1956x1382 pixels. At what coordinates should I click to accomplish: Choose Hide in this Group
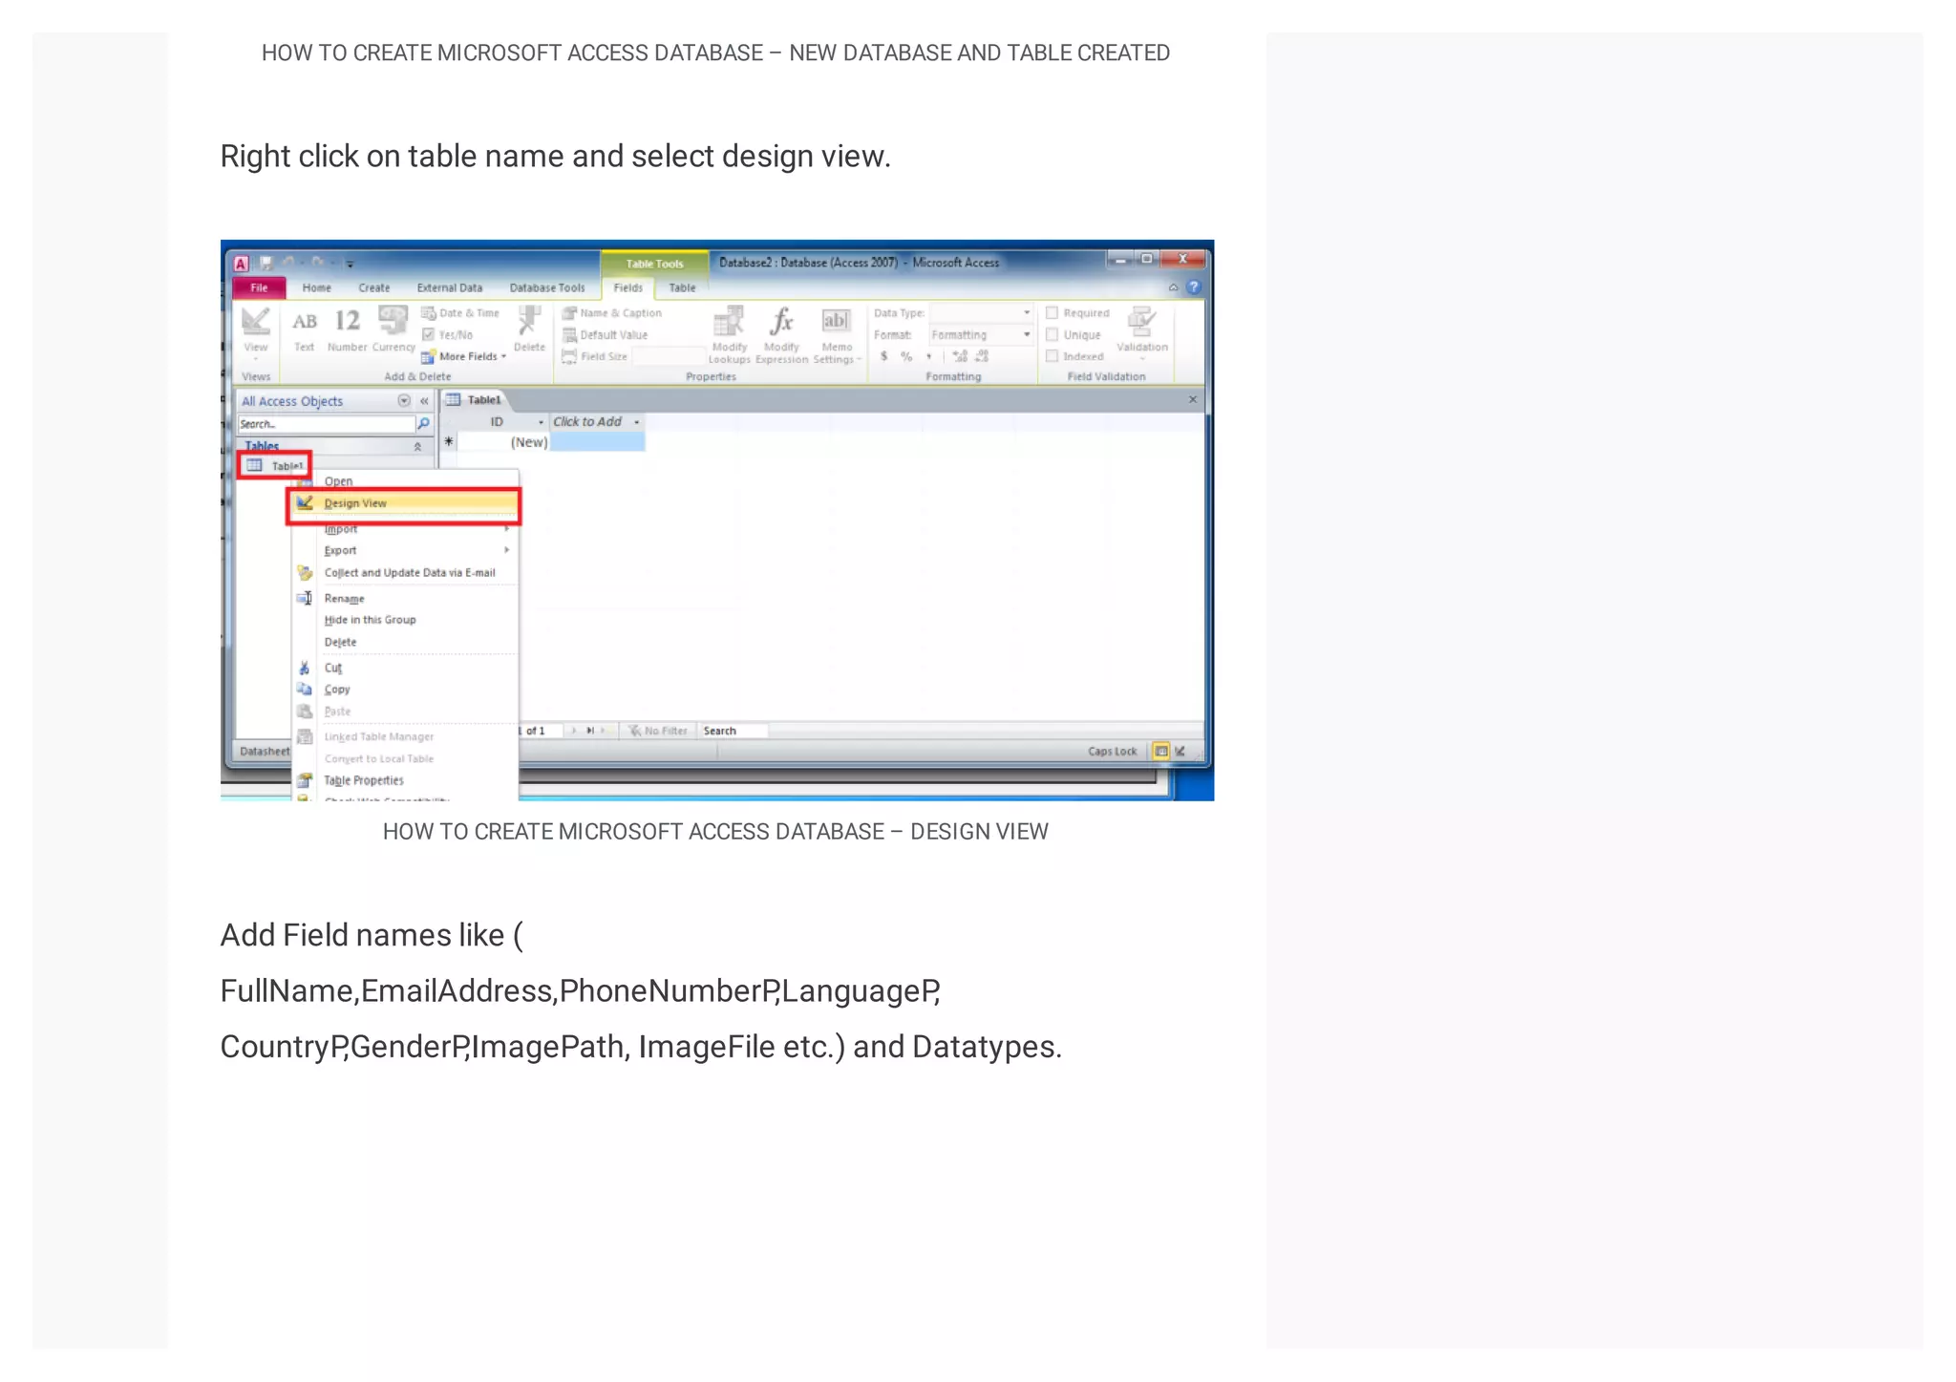coord(404,620)
